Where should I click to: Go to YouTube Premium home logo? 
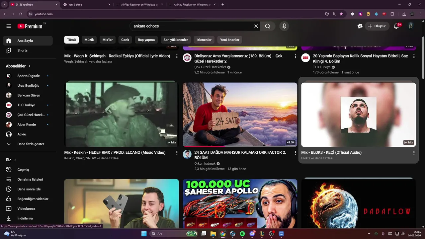(30, 26)
